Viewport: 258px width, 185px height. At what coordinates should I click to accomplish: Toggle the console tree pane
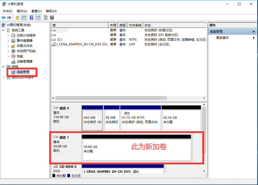pos(24,17)
